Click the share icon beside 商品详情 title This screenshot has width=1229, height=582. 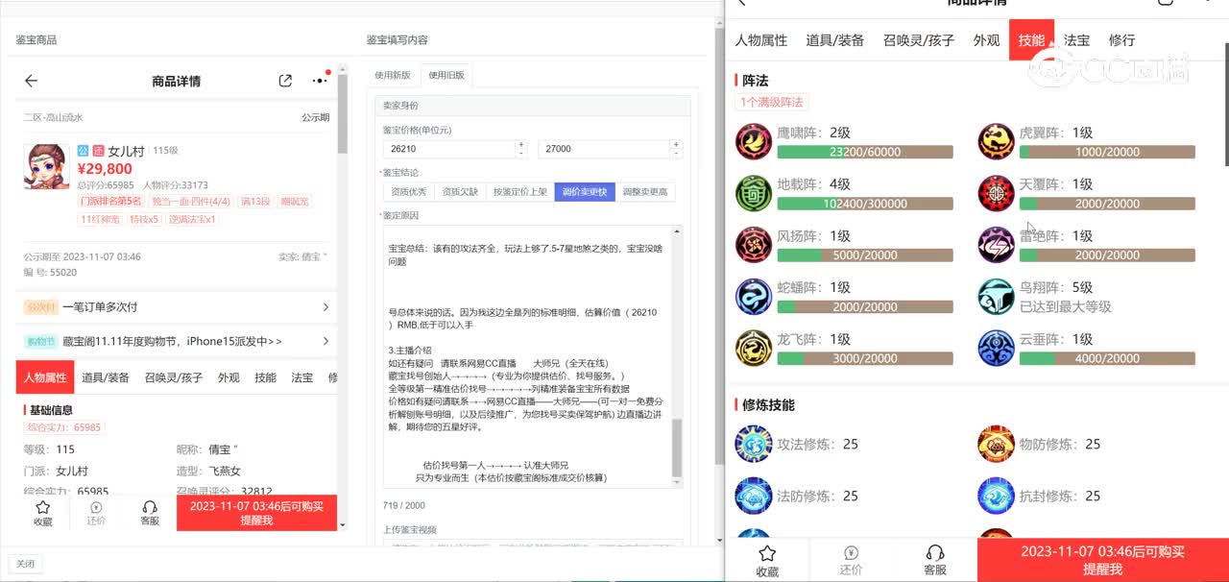[285, 82]
